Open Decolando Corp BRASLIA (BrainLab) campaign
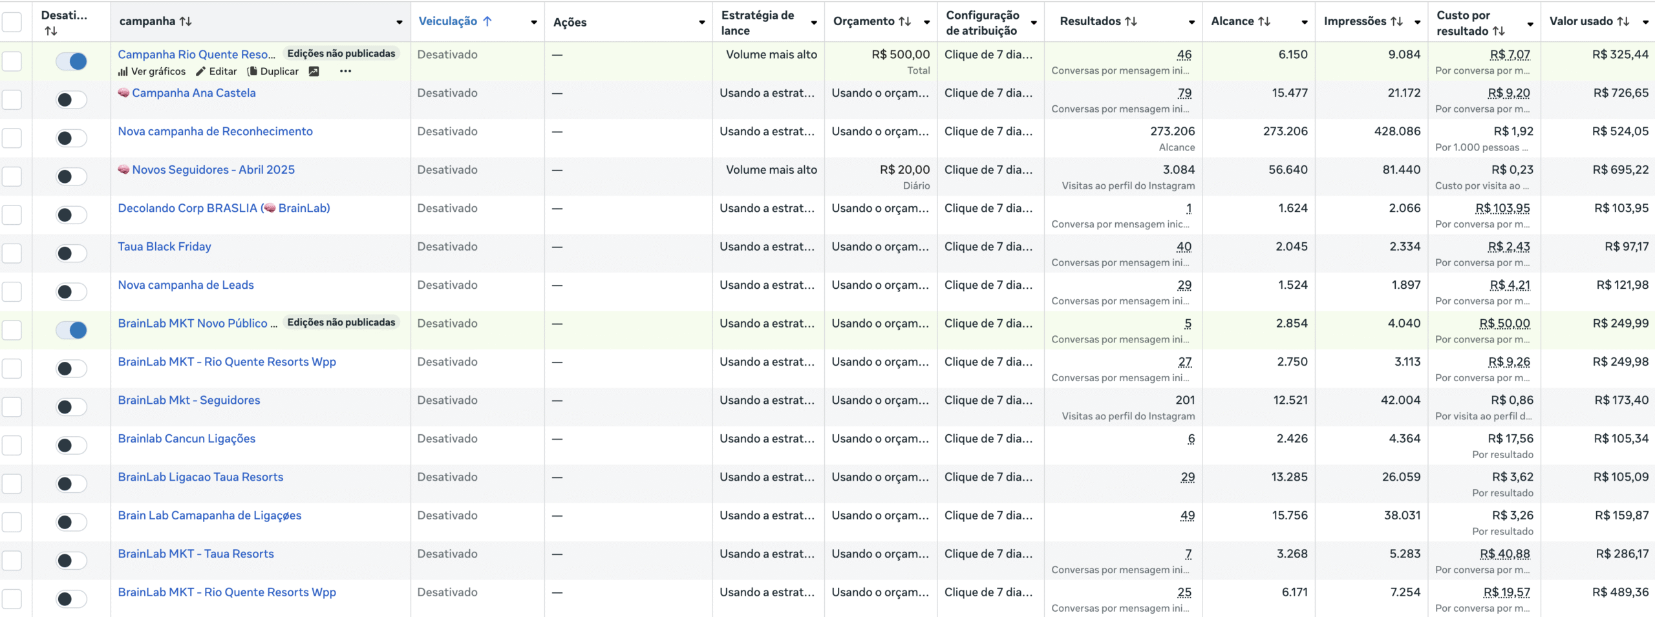 (224, 208)
